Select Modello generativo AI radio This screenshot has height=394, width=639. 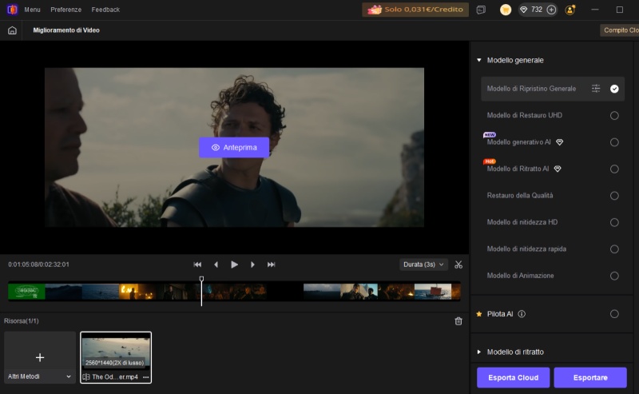click(614, 142)
